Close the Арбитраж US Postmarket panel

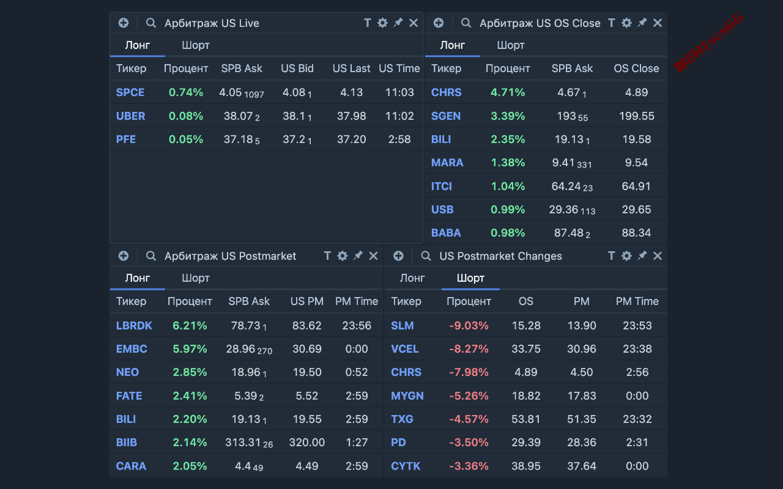pos(374,256)
